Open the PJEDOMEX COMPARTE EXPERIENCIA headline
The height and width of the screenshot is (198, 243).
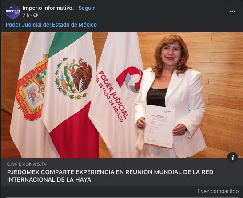pyautogui.click(x=110, y=176)
